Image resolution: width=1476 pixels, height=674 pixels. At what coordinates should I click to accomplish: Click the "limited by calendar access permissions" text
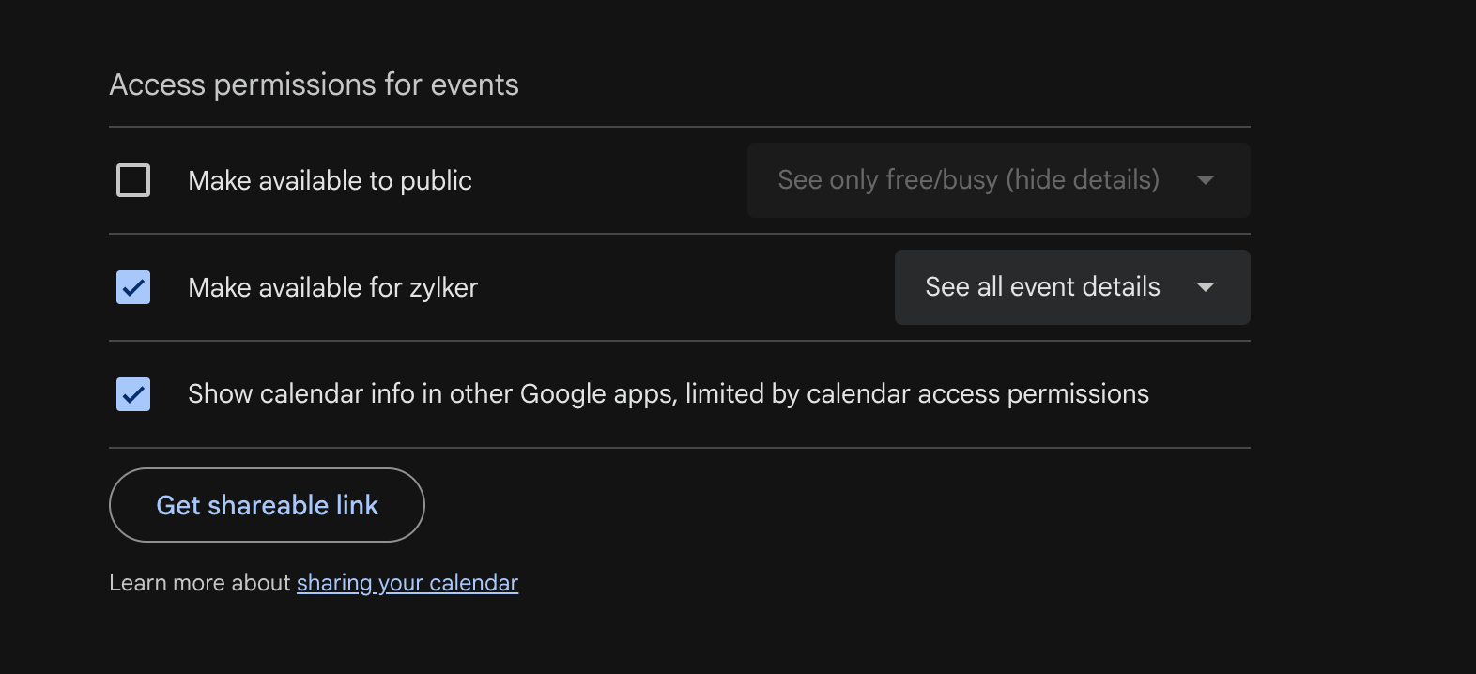[x=916, y=394]
